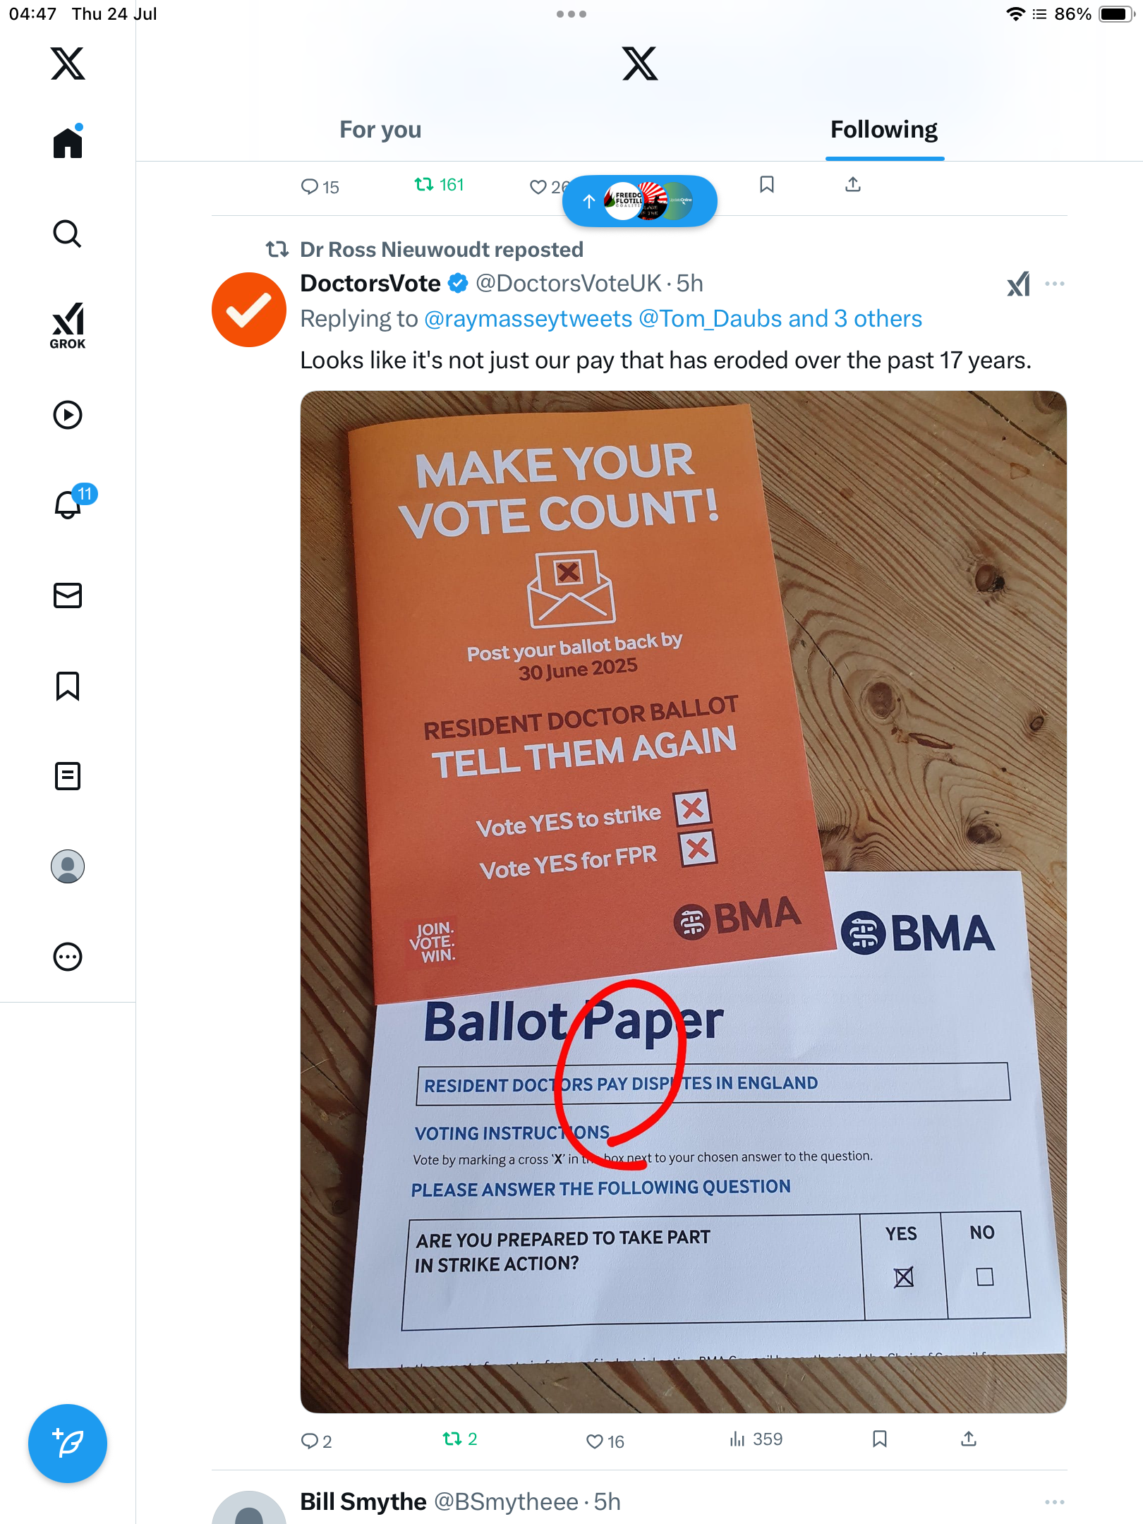Tap the new posts pill with avatars
Viewport: 1143px width, 1524px height.
point(640,201)
